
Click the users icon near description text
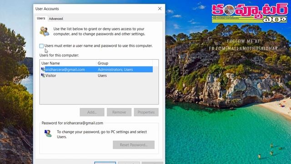tap(45, 31)
